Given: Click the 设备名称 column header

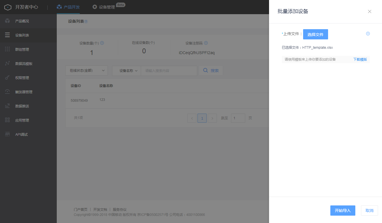Looking at the screenshot, I should (x=106, y=86).
